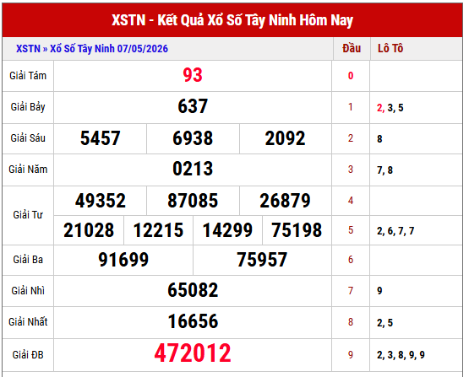
Task: Click Đầu digit 7
Action: (351, 291)
